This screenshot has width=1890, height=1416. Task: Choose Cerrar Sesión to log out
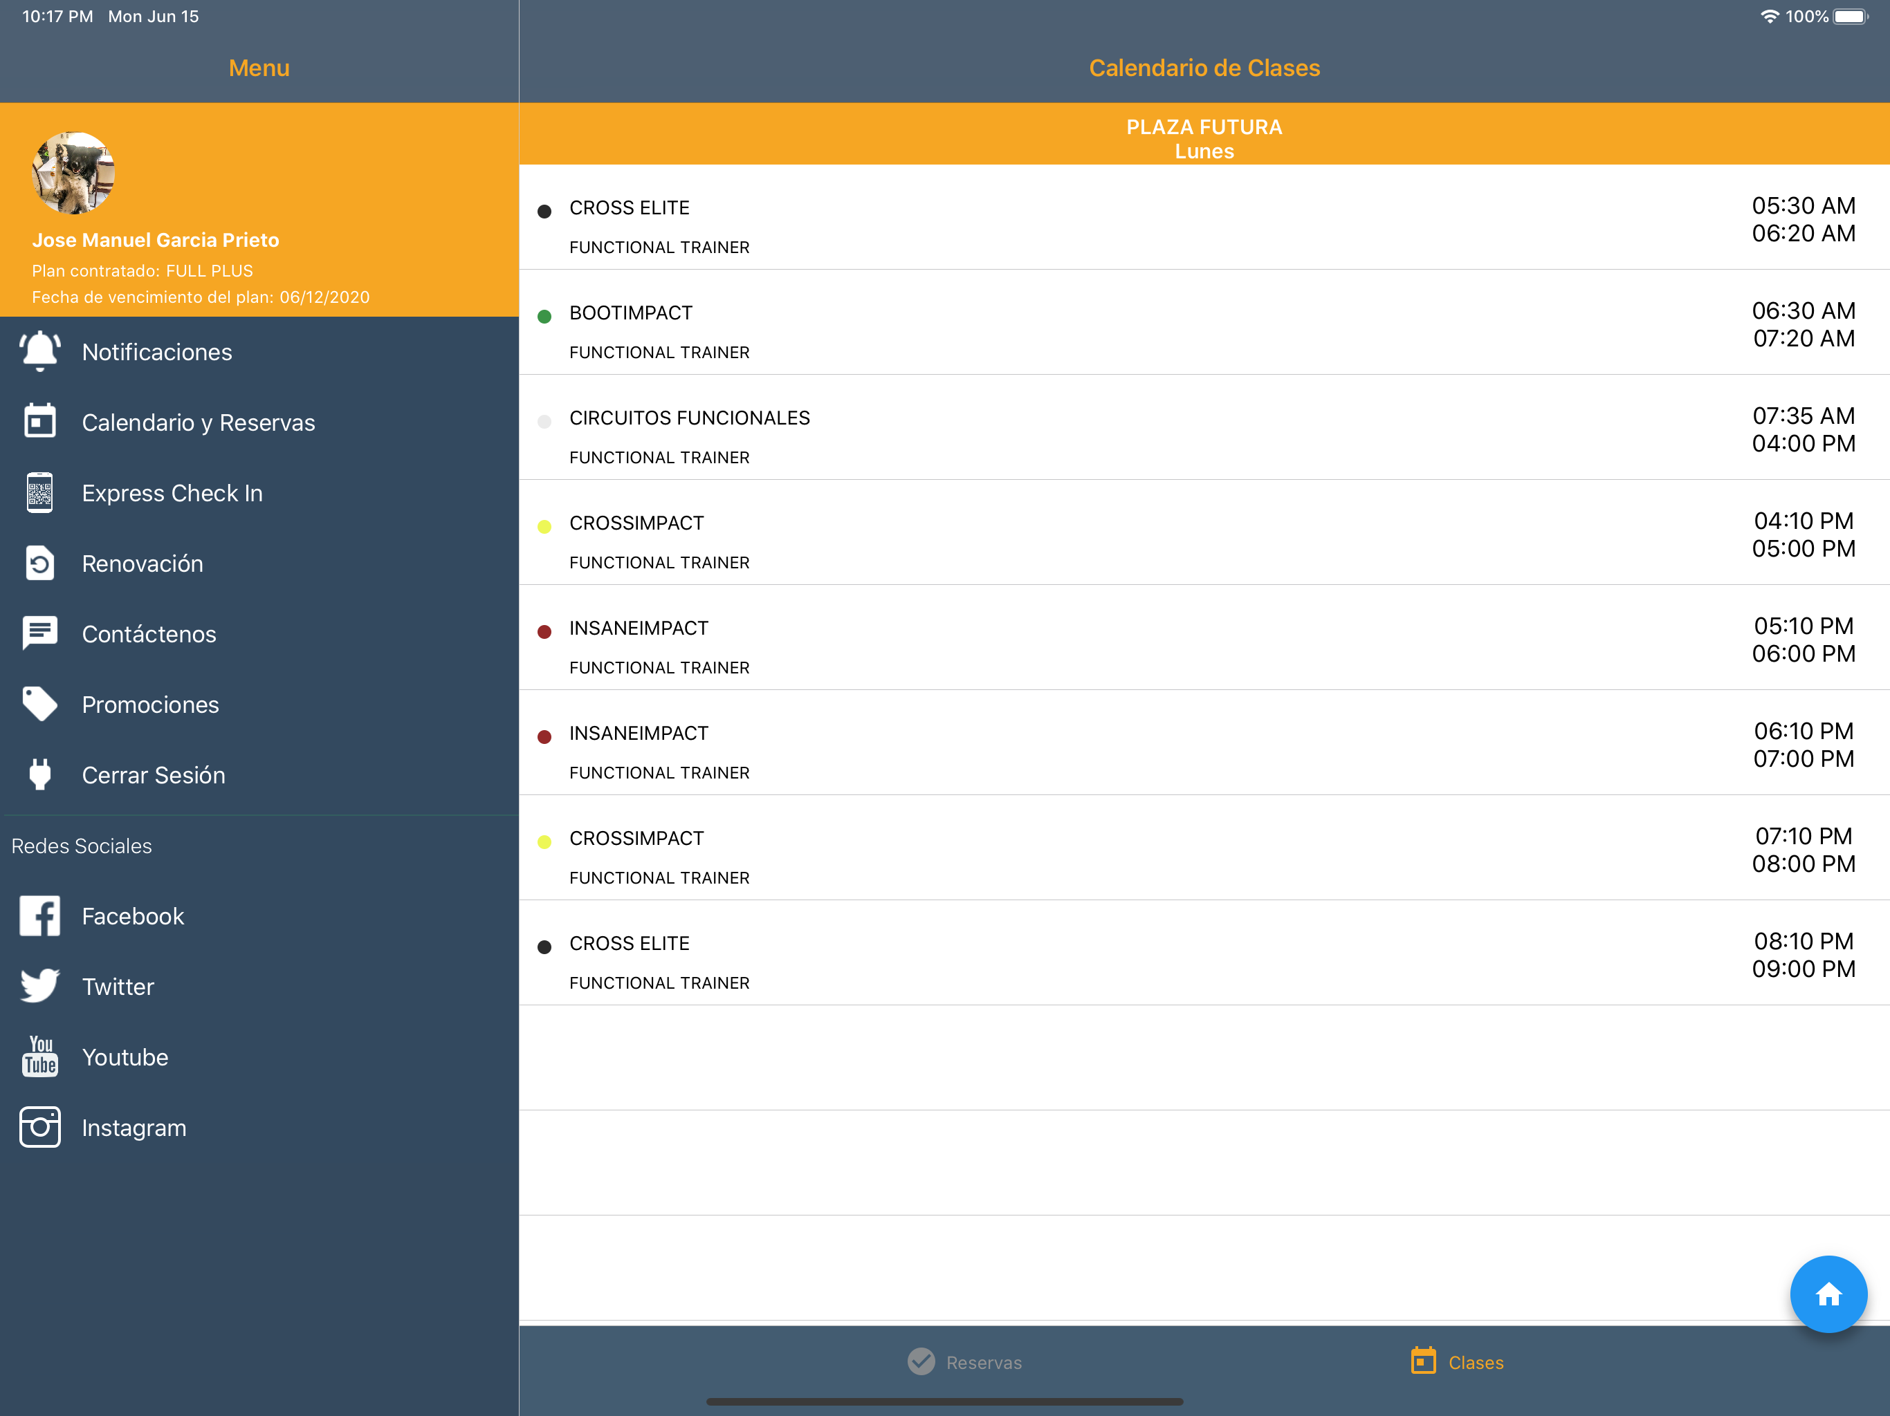pos(259,774)
